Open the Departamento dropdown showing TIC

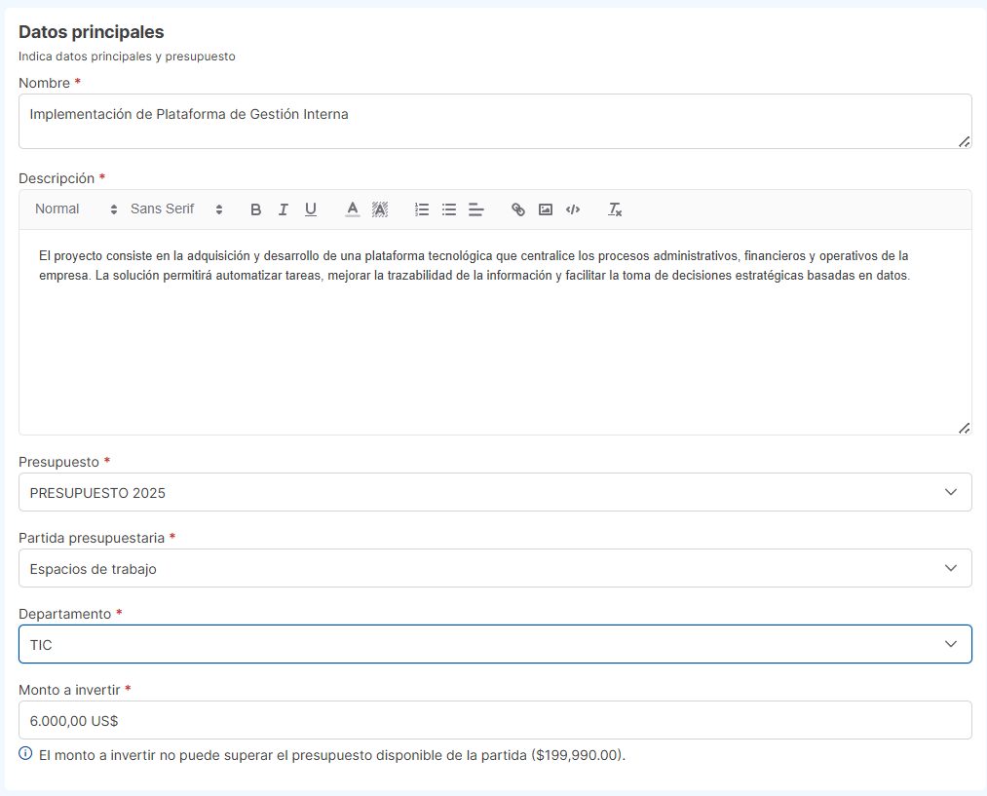pos(495,644)
